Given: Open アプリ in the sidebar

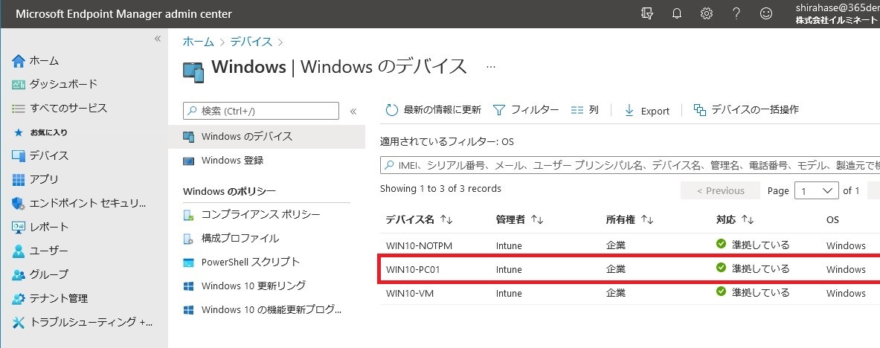Looking at the screenshot, I should 44,179.
